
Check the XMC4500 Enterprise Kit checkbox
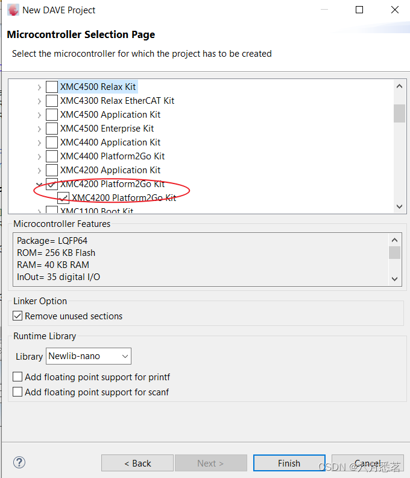click(52, 129)
